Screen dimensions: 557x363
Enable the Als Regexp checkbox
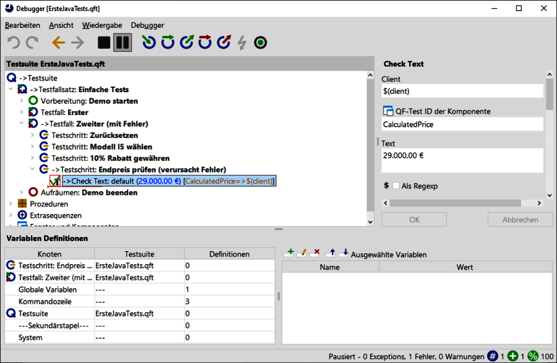click(396, 186)
